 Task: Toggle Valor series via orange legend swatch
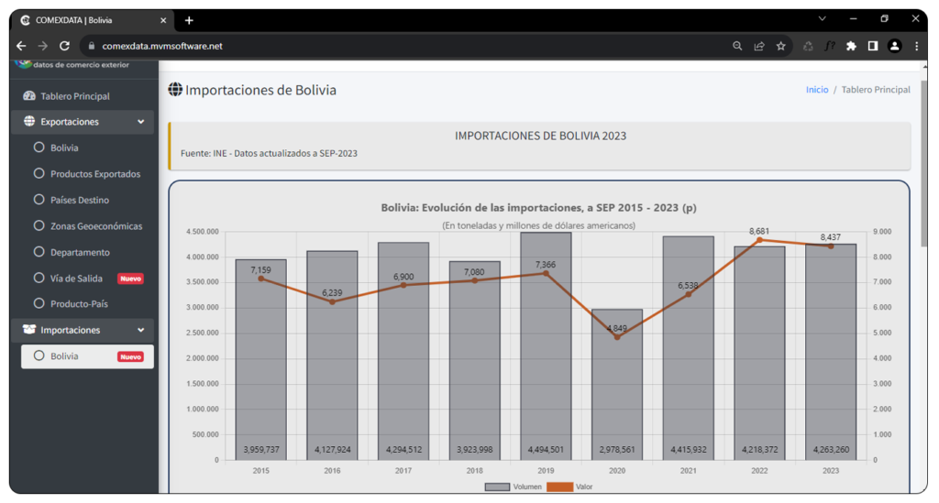pyautogui.click(x=558, y=487)
